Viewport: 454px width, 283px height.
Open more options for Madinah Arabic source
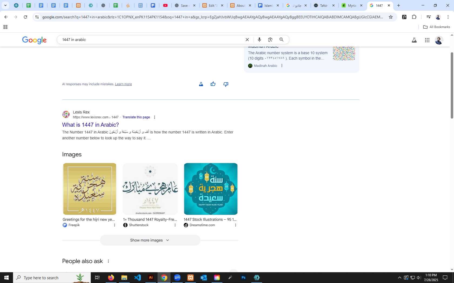pos(282,65)
